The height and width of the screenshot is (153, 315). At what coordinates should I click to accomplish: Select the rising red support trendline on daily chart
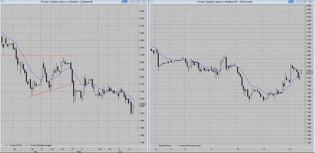pos(50,90)
